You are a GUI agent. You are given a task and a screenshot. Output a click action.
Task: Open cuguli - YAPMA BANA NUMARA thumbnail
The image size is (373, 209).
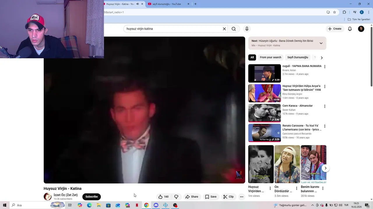click(264, 73)
